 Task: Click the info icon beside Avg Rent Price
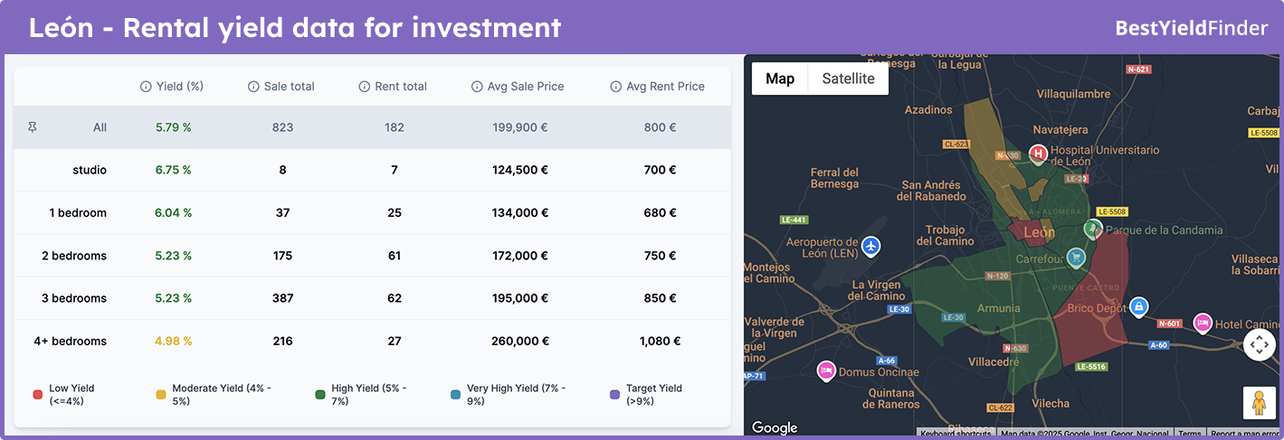pyautogui.click(x=615, y=87)
